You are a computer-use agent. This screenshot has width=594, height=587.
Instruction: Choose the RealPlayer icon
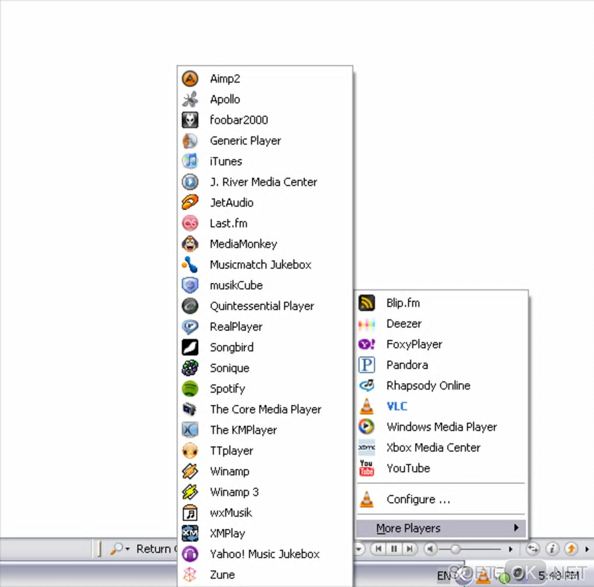(x=190, y=327)
